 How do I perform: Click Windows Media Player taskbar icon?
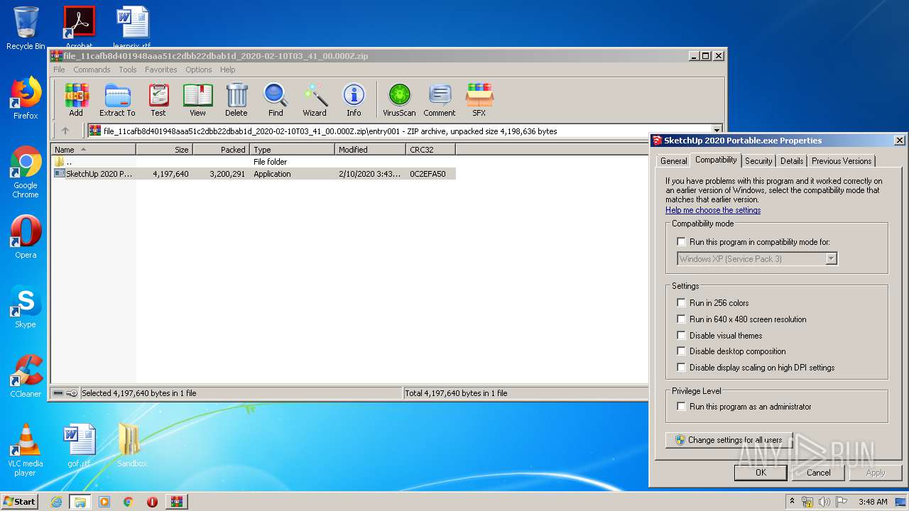[x=104, y=502]
